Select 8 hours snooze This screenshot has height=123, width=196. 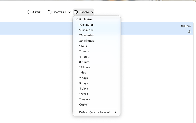[x=97, y=62]
